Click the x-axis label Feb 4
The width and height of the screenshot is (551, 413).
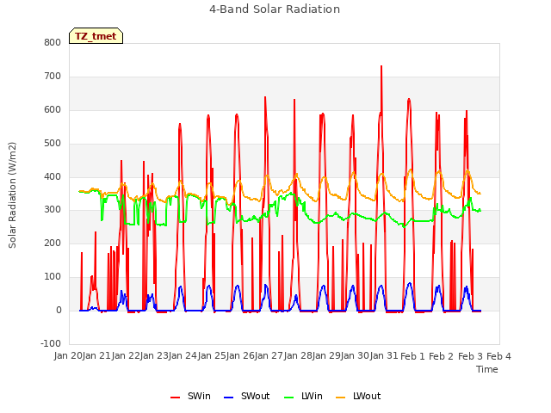(498, 356)
